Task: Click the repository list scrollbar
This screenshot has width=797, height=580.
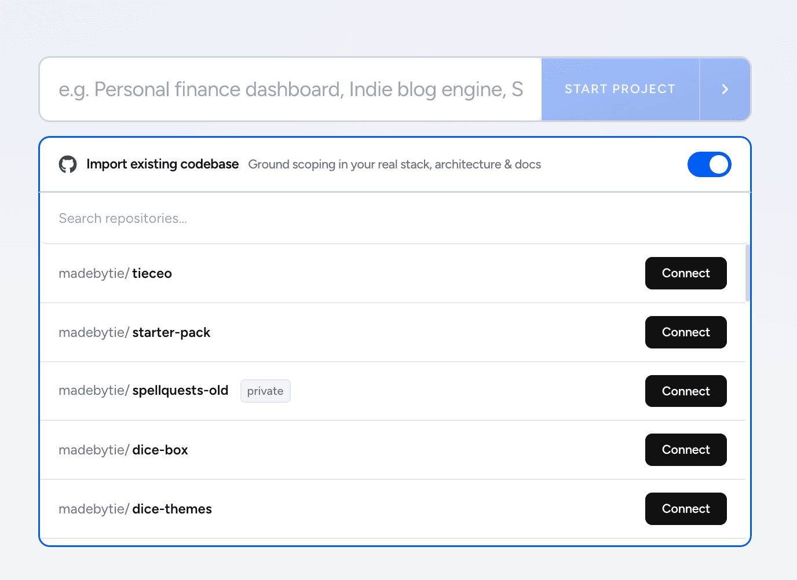Action: [748, 273]
